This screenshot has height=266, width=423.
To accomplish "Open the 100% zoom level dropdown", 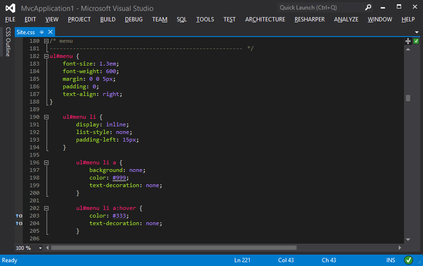I will point(40,248).
